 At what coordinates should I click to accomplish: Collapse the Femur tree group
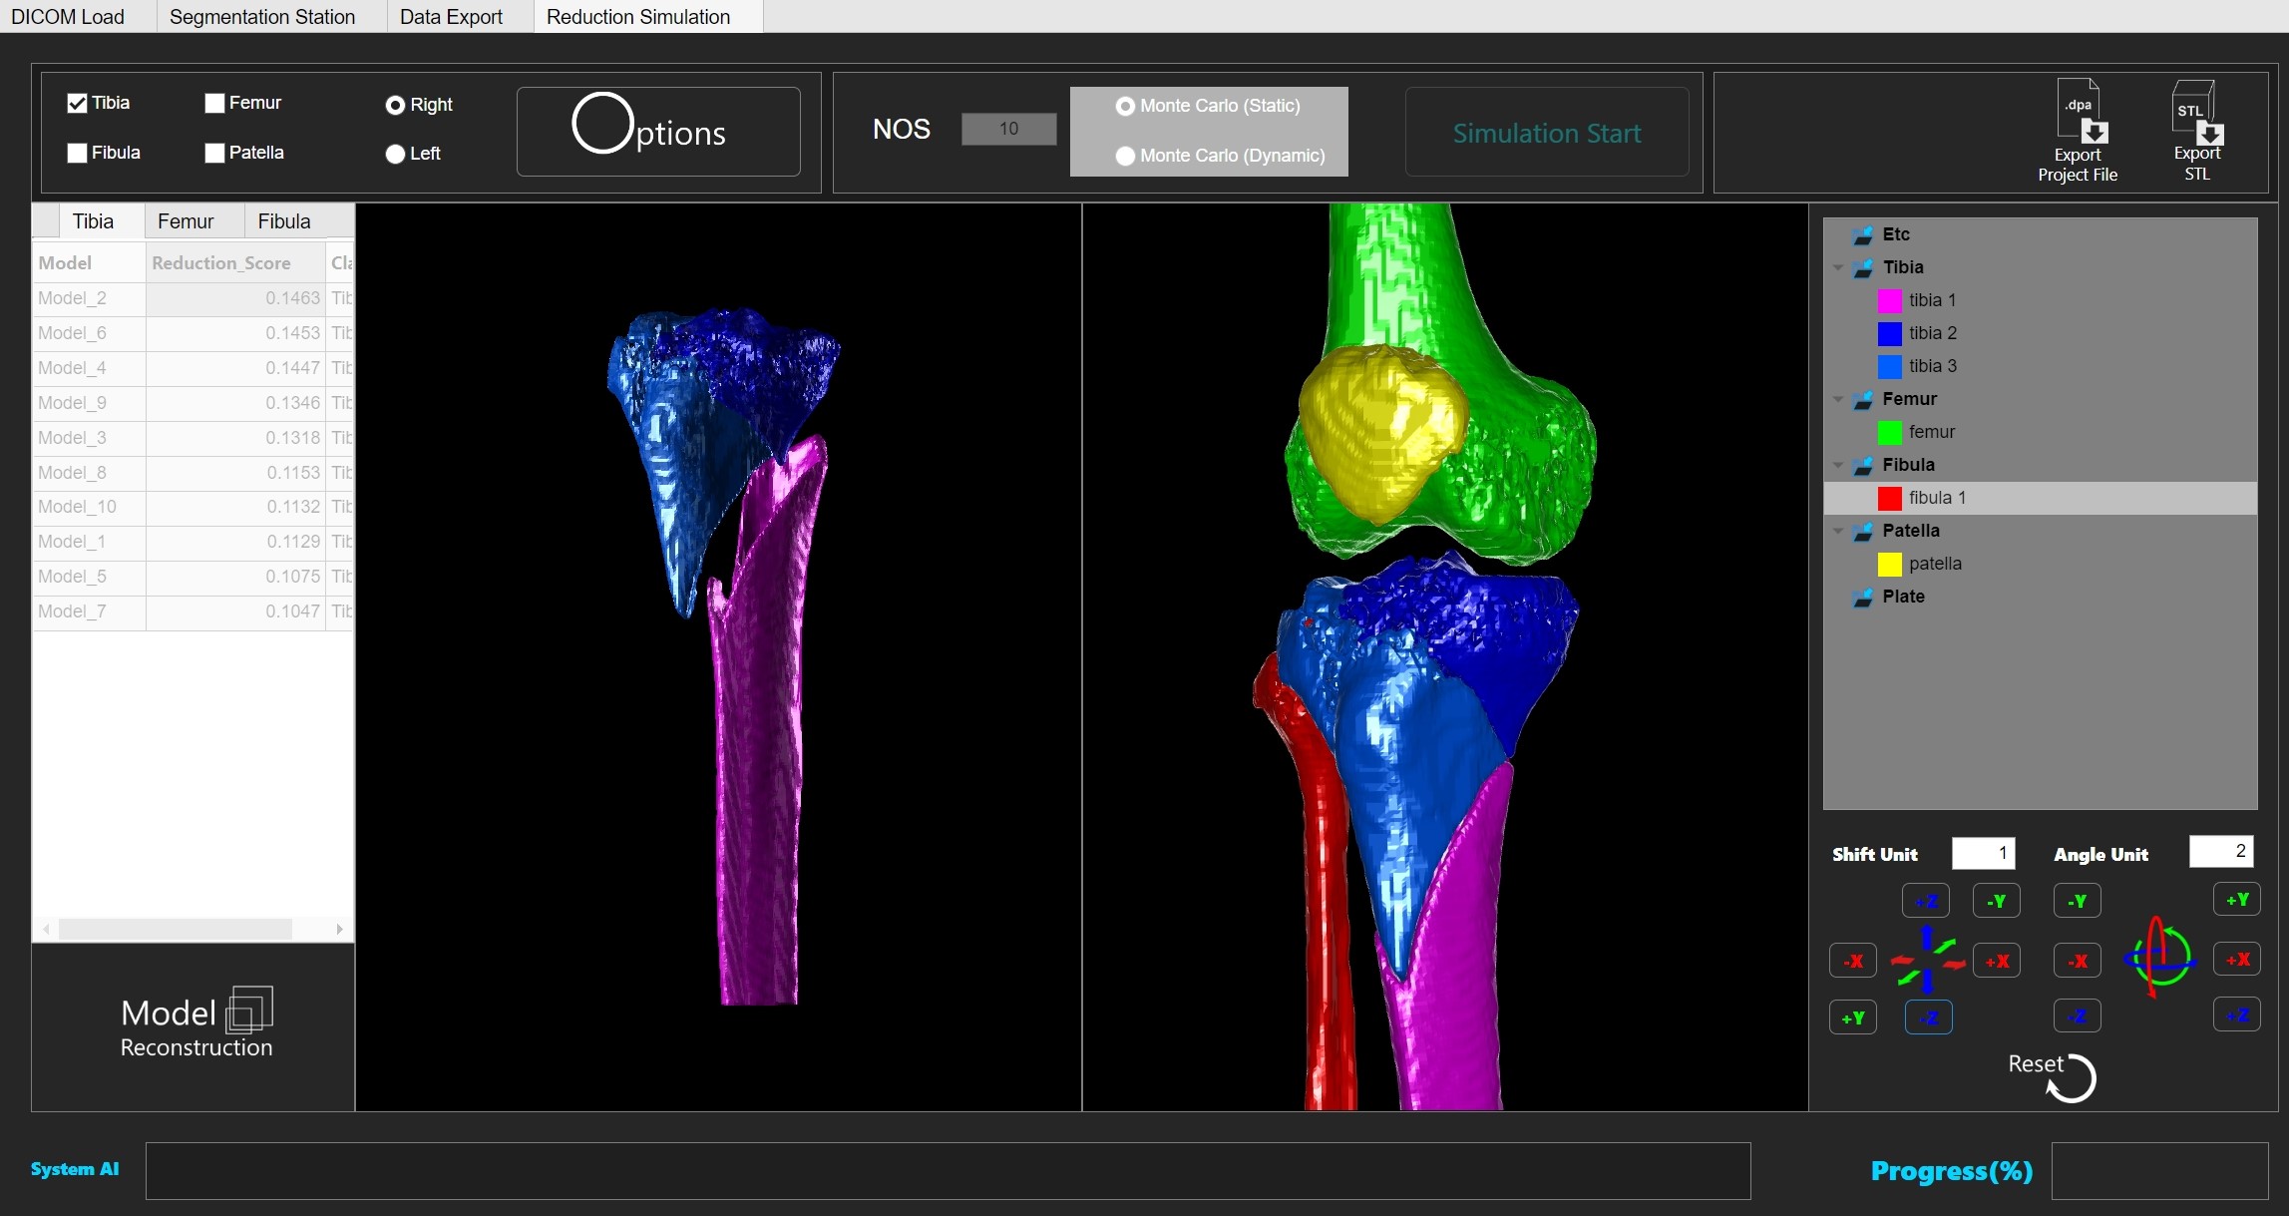coord(1838,399)
